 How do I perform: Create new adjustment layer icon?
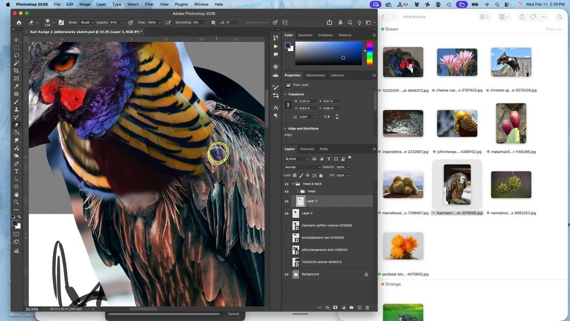(x=343, y=308)
